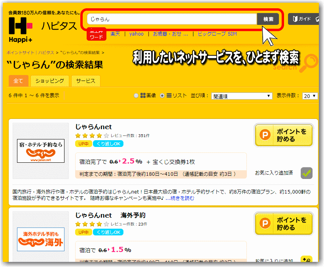Click the くり返しOK badge on じゃらんnet

108,144
